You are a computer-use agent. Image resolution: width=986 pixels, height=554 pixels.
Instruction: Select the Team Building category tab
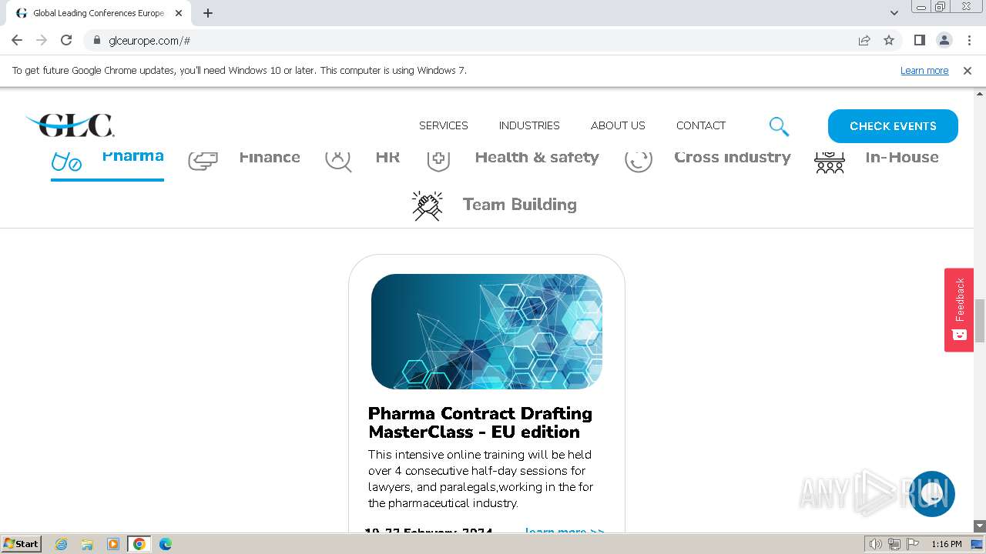point(494,205)
